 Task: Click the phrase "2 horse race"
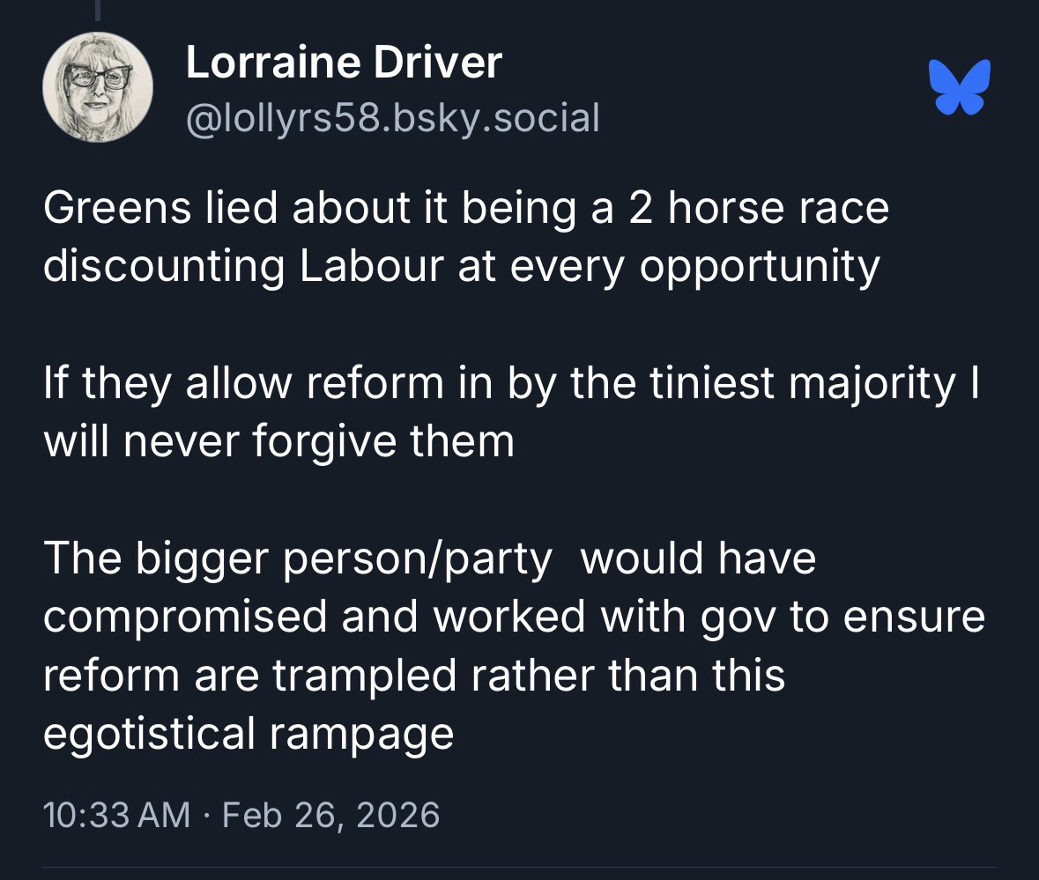coord(750,210)
